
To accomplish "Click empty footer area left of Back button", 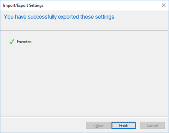I will pos(43,125).
